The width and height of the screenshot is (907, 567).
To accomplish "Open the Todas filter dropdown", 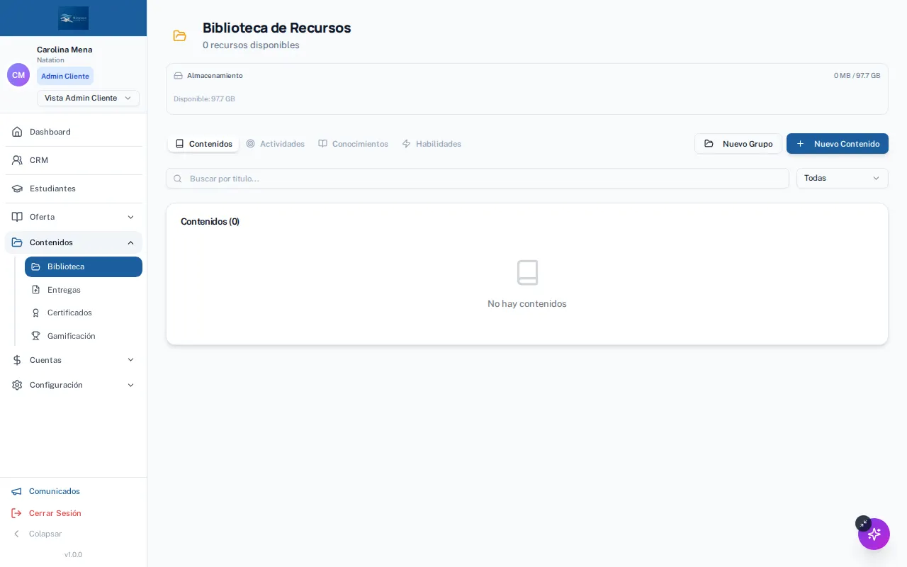I will tap(842, 178).
